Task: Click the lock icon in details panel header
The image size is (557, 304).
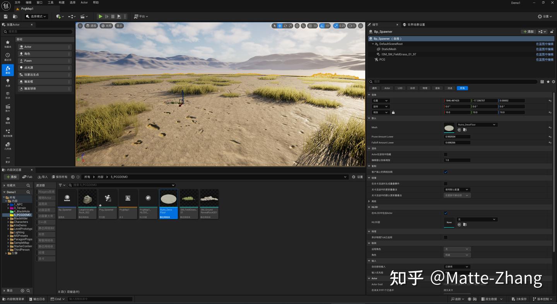Action: (551, 31)
